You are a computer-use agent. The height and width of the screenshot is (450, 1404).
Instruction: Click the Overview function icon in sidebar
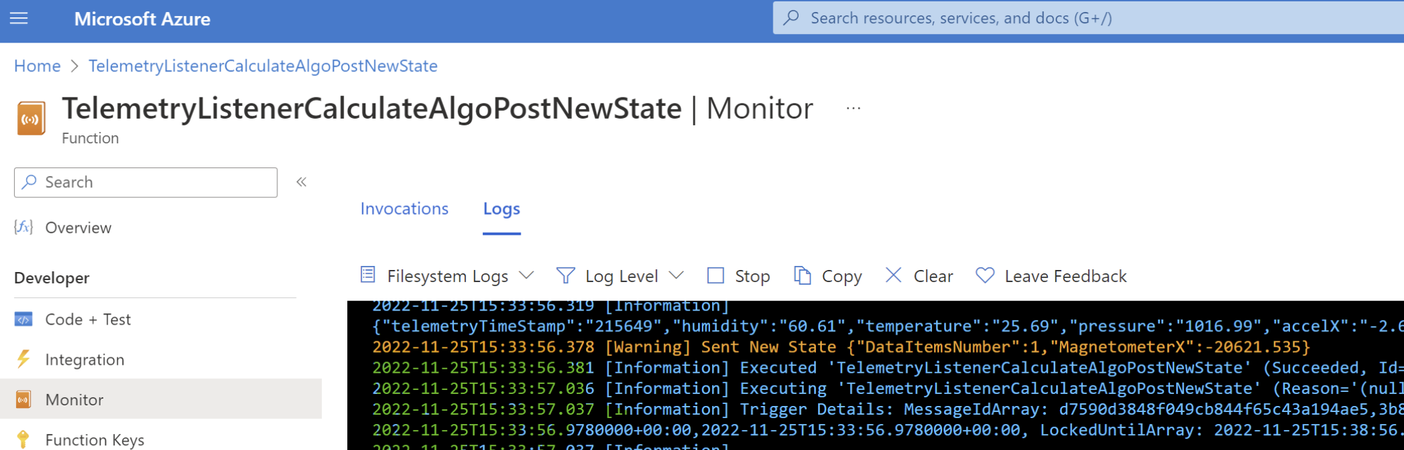click(23, 227)
